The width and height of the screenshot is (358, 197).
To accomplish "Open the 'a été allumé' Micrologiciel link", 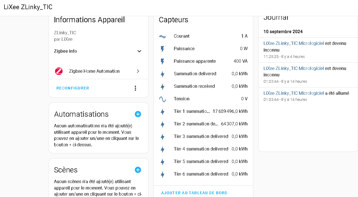I will [294, 93].
